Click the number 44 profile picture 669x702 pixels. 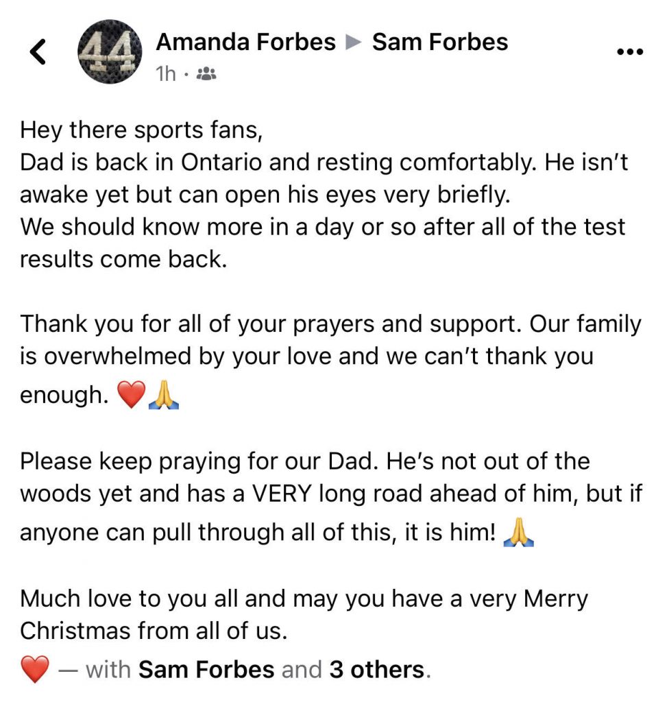tap(112, 51)
